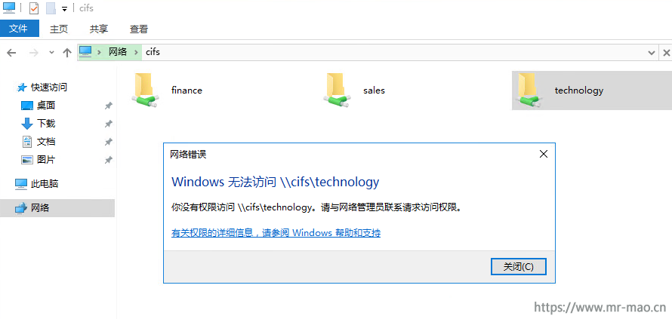Go up one level with the Up arrow
Image resolution: width=672 pixels, height=319 pixels.
click(x=67, y=53)
